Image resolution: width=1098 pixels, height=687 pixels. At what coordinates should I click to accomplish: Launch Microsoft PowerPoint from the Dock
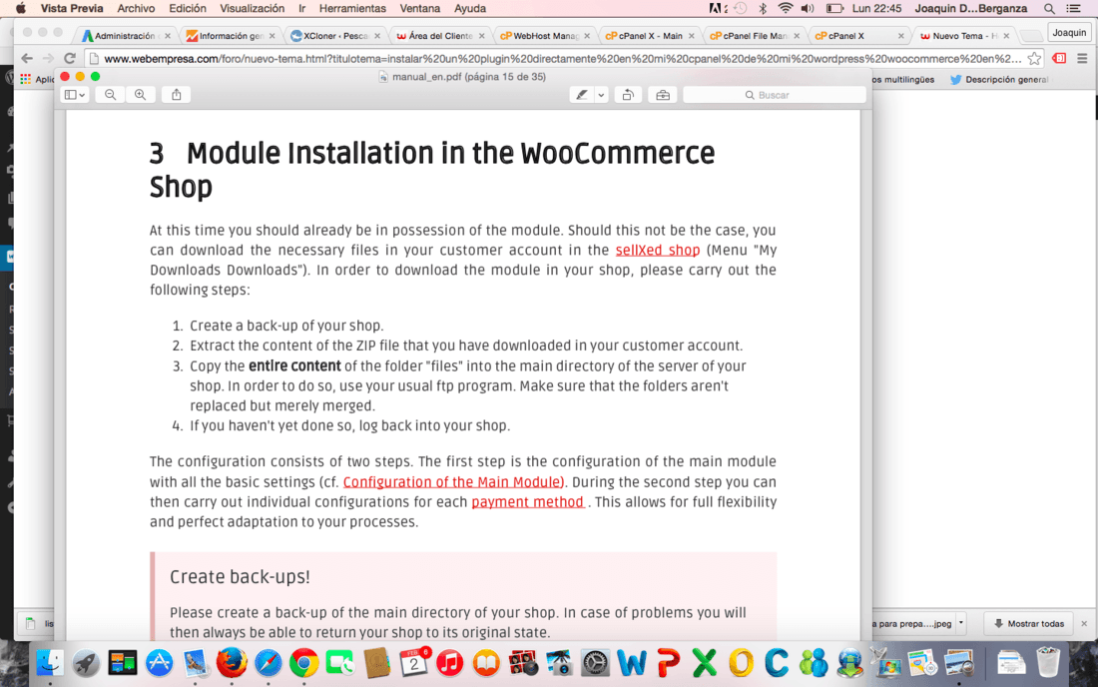(x=668, y=662)
